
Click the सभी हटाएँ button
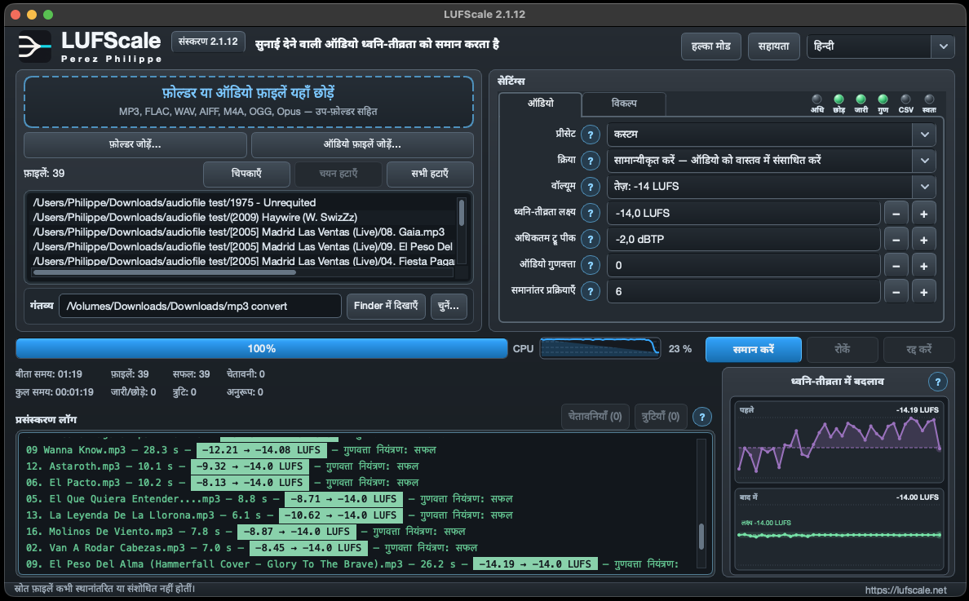[x=430, y=175]
